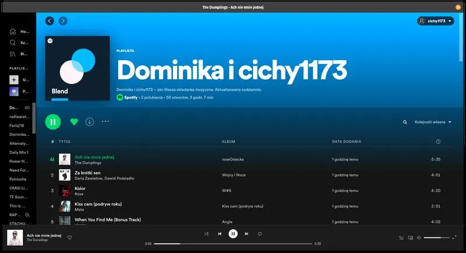
Task: Select track Kiss cam (podryw roku)
Action: (x=98, y=204)
